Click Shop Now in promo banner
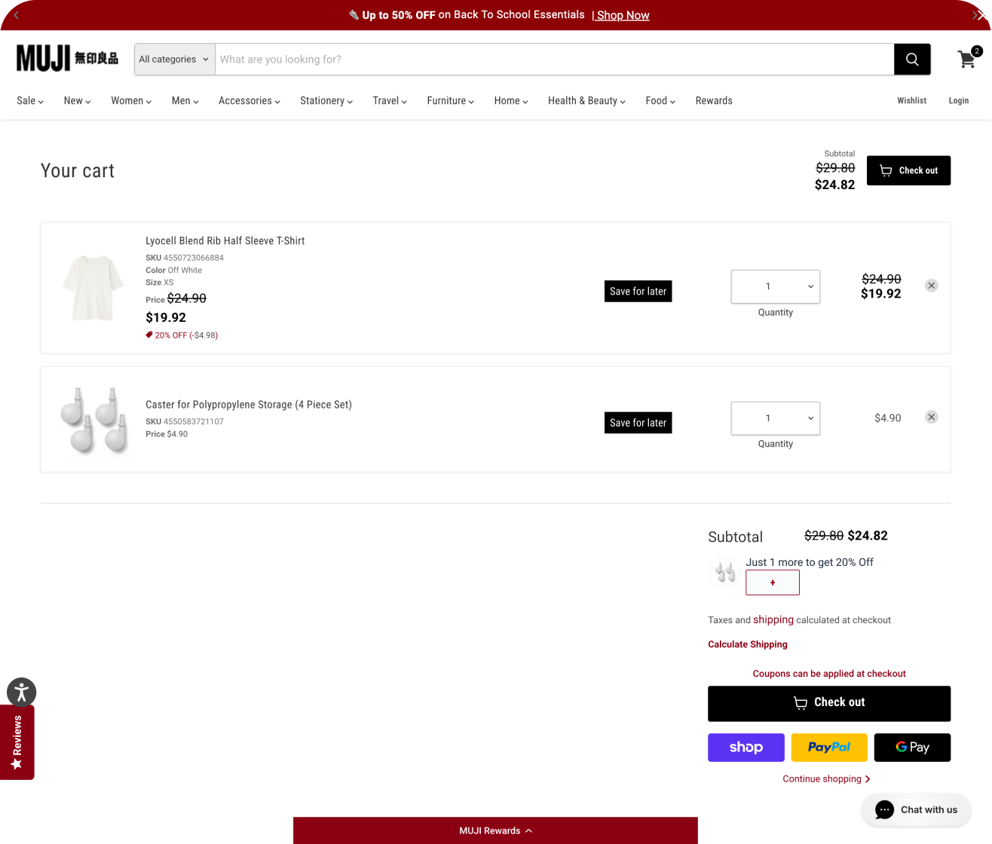Screen dimensions: 992x844 point(623,15)
